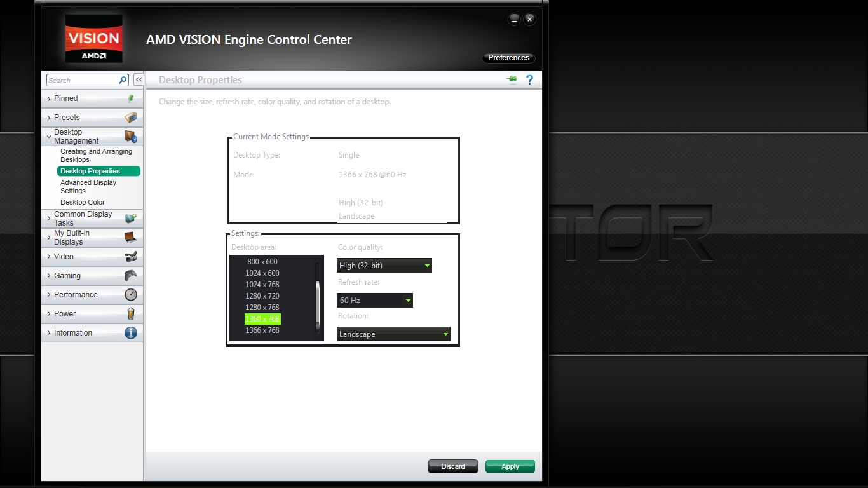The height and width of the screenshot is (488, 868).
Task: Open the Preferences menu
Action: [x=508, y=57]
